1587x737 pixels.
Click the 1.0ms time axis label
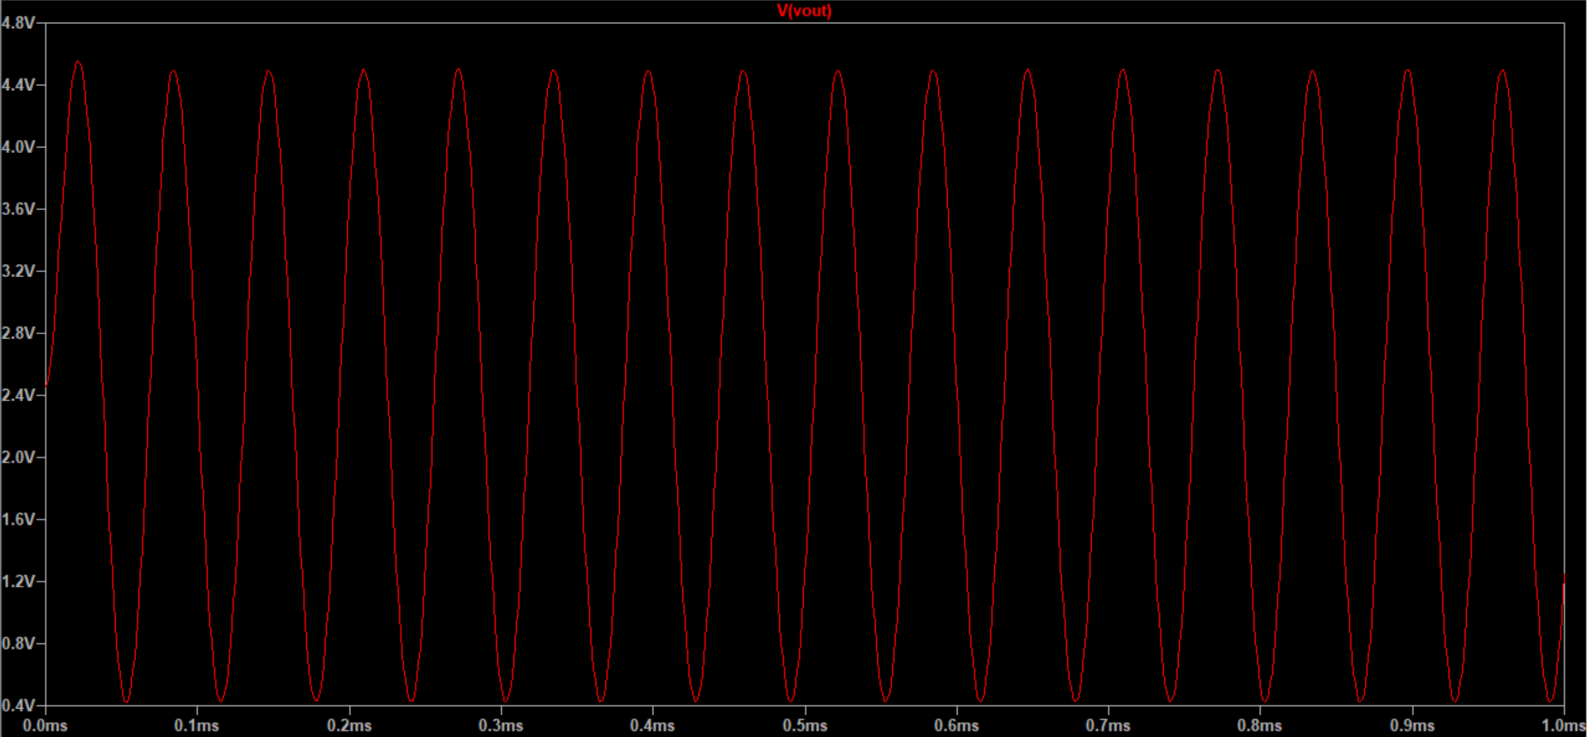click(x=1562, y=725)
